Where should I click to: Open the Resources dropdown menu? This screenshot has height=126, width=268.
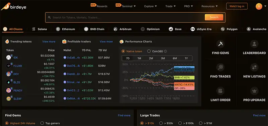tap(210, 6)
